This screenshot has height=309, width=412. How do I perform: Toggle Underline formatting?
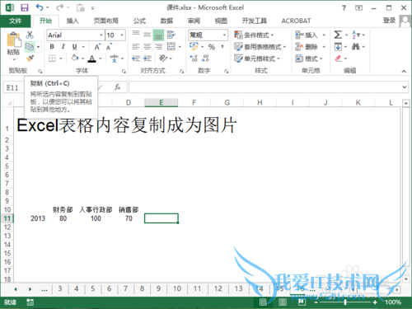[x=74, y=47]
